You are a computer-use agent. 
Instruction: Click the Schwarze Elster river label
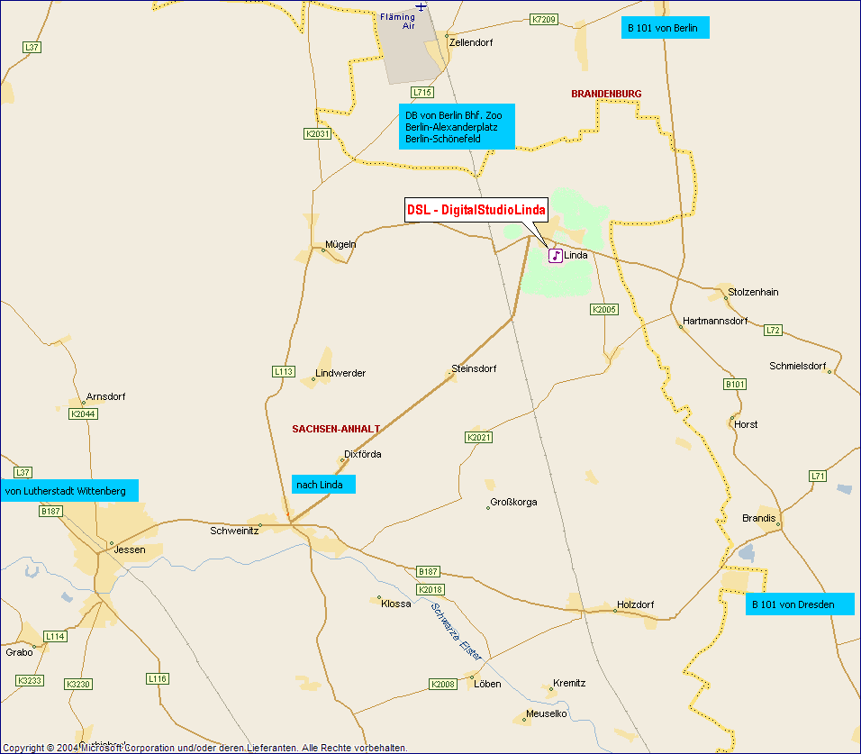pos(458,629)
